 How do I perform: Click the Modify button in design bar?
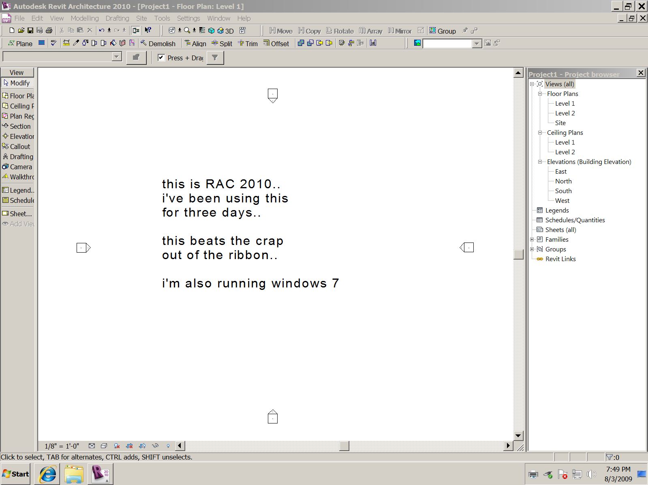[x=17, y=83]
